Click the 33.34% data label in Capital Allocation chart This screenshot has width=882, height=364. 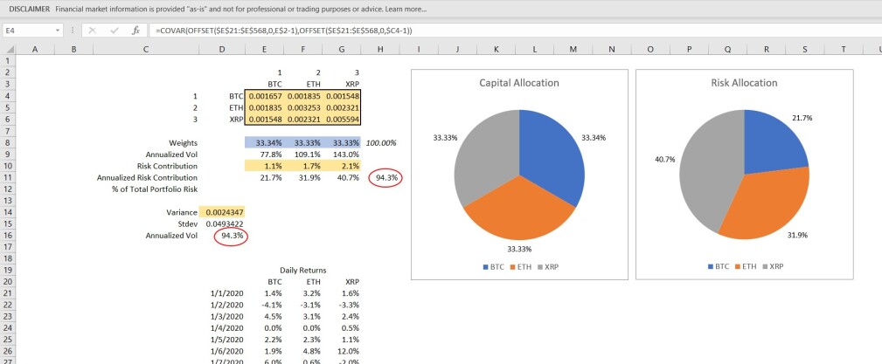click(x=594, y=138)
